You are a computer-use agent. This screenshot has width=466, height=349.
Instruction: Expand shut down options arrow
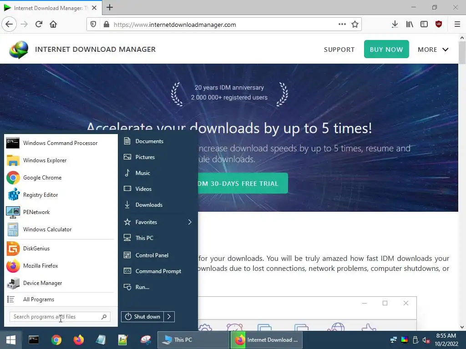coord(169,317)
